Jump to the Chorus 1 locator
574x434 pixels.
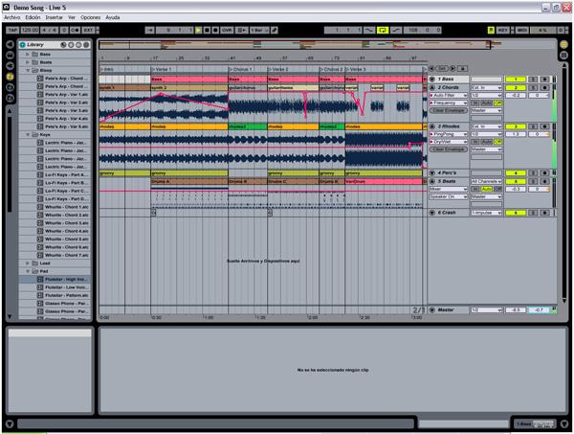pyautogui.click(x=240, y=69)
